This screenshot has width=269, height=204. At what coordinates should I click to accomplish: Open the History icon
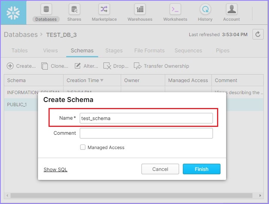[x=205, y=10]
